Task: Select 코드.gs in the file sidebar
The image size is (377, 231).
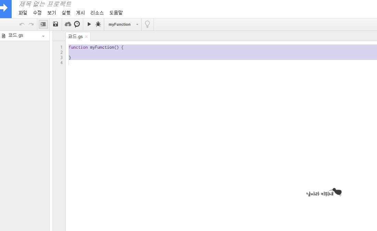Action: point(16,35)
